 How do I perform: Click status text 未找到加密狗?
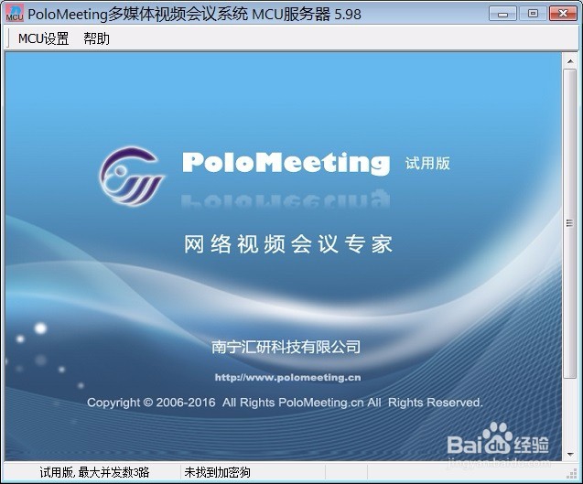pos(217,472)
